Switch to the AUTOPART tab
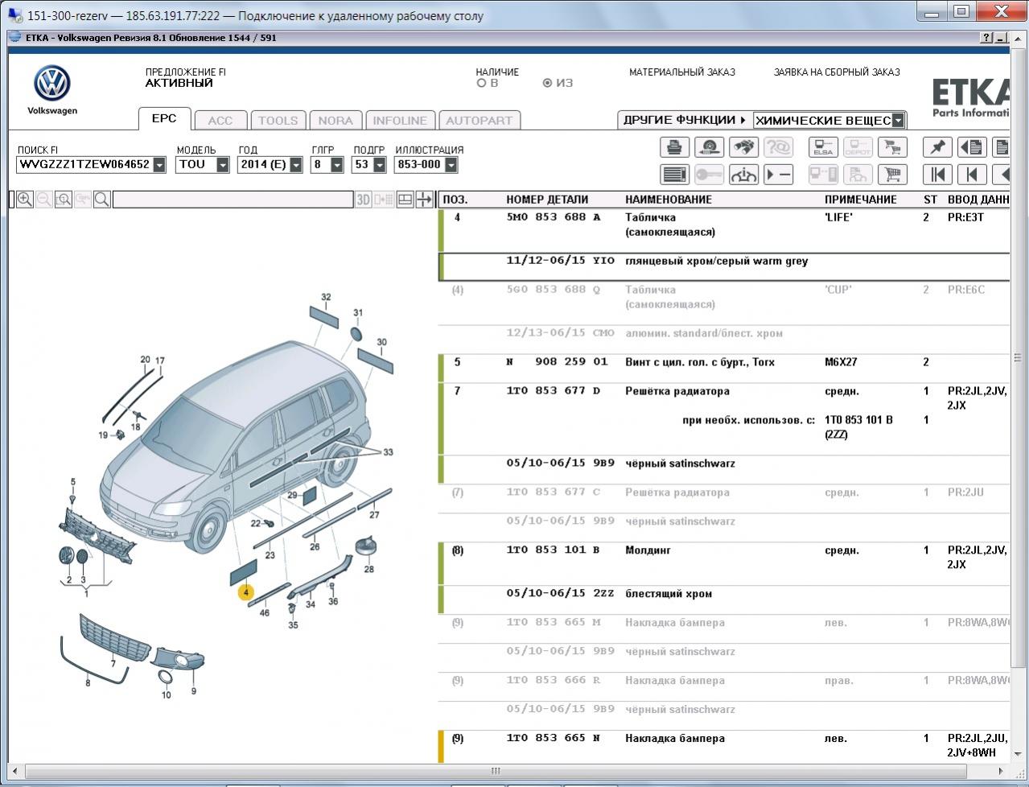1029x787 pixels. [x=479, y=121]
